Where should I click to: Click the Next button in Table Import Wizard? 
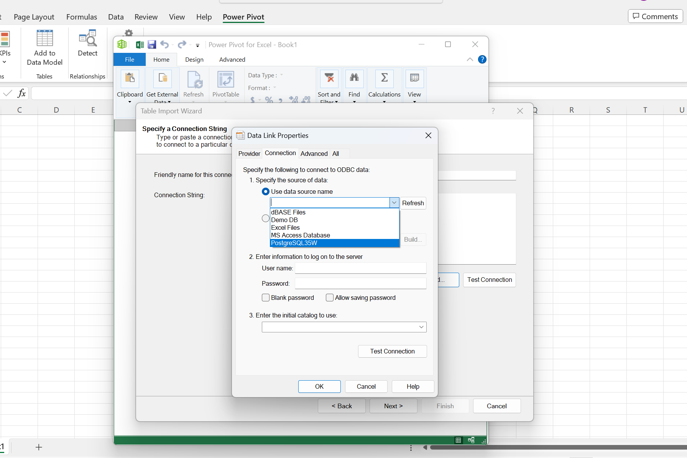[x=393, y=406]
